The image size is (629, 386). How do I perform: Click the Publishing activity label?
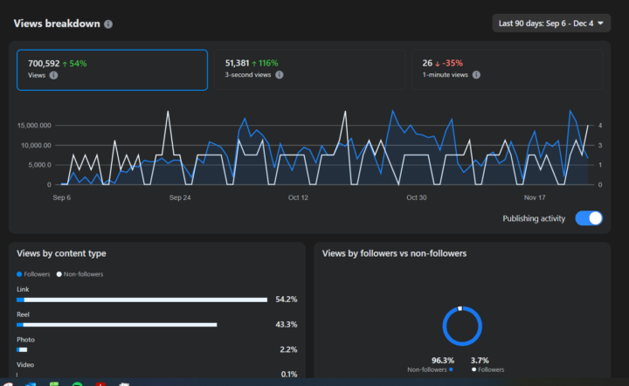(534, 218)
